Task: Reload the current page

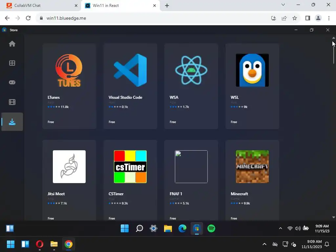Action: 28,18
